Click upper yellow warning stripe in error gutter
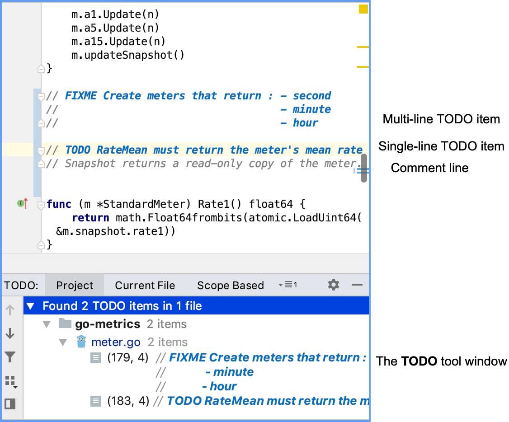This screenshot has height=422, width=509. tap(363, 47)
